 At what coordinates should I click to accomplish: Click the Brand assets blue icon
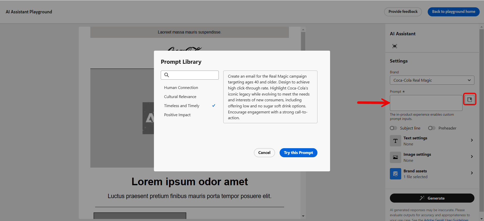[x=395, y=174]
